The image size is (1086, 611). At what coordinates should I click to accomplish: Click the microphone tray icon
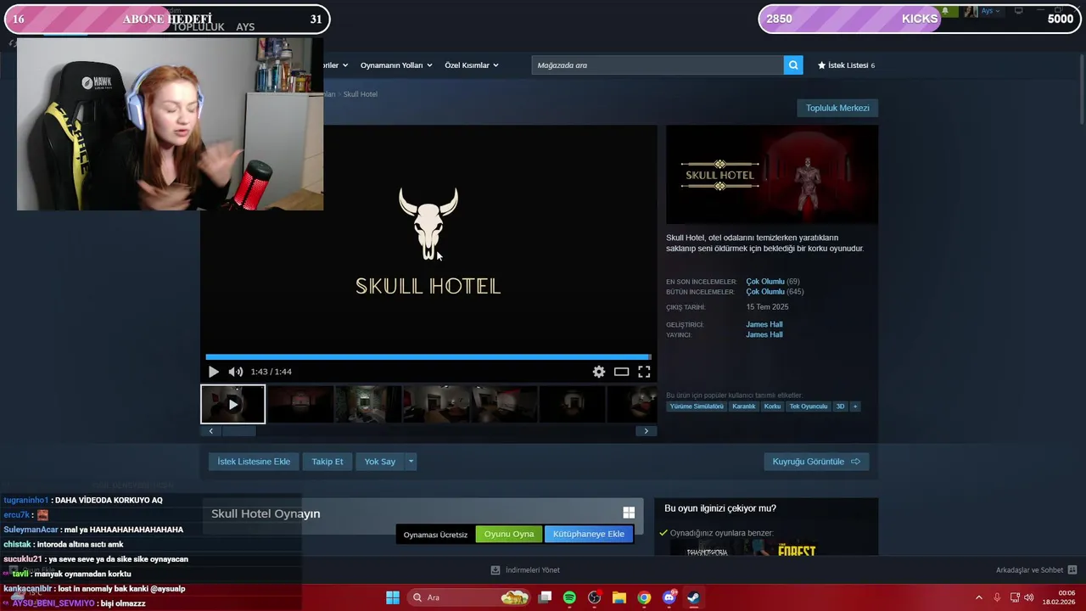pyautogui.click(x=997, y=597)
